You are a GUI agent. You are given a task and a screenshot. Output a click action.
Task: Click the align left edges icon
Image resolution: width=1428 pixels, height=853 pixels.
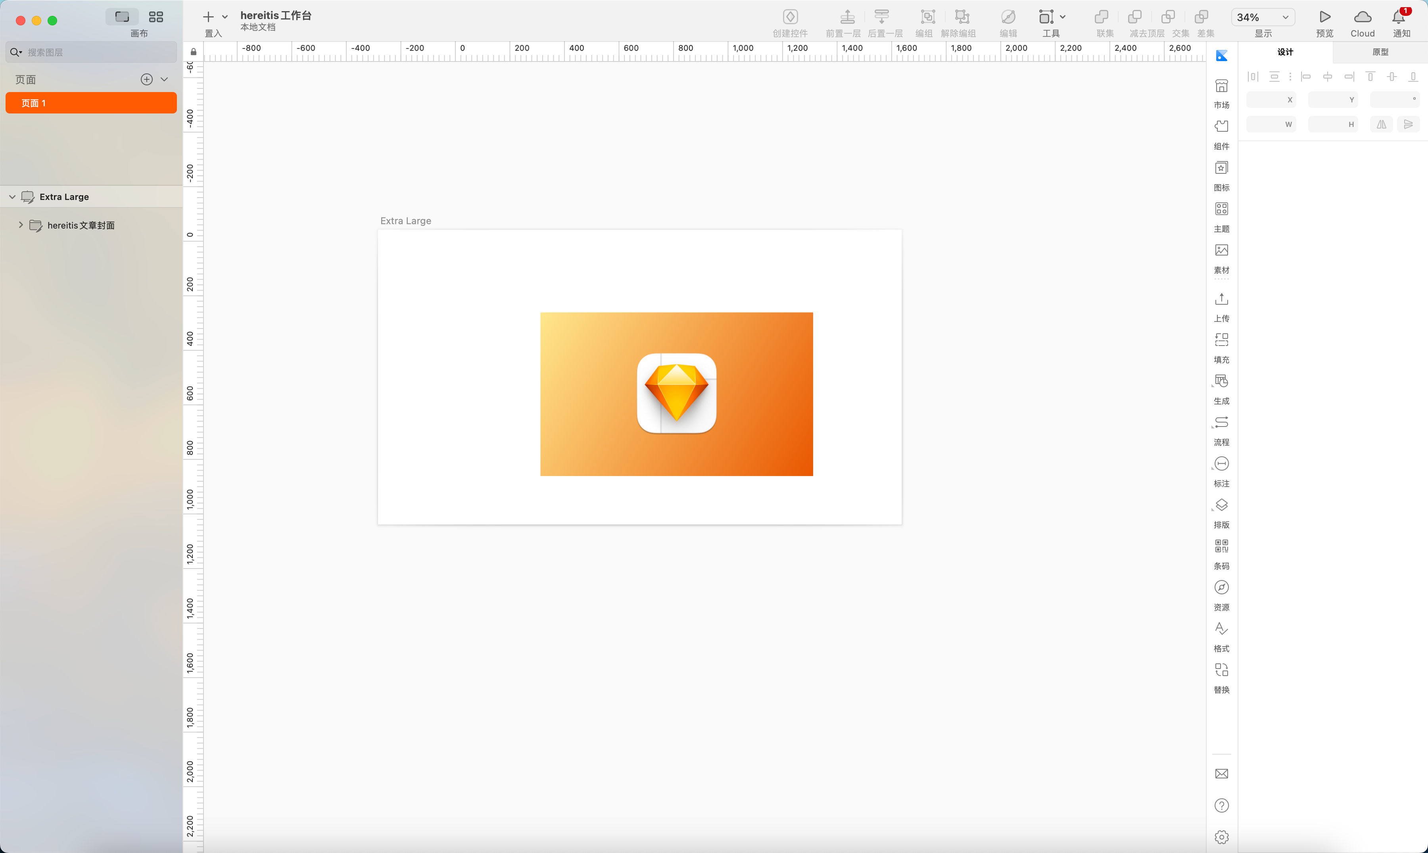pos(1306,77)
